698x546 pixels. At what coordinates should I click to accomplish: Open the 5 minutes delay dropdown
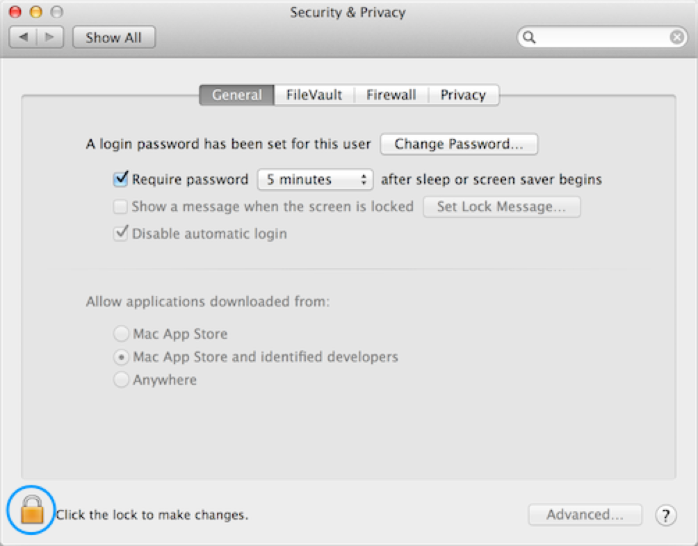click(x=315, y=179)
